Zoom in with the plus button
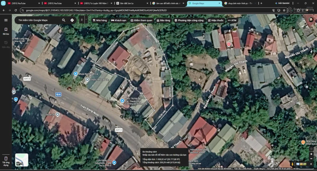 point(311,154)
